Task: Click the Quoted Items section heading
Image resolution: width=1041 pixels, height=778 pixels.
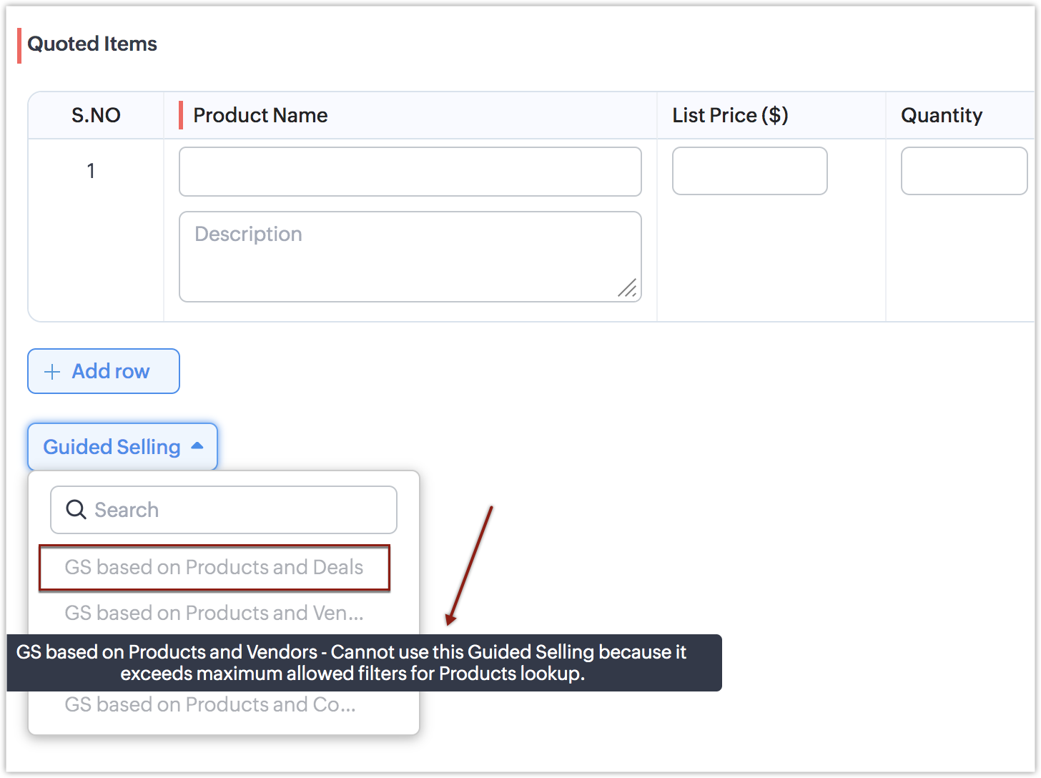Action: point(92,44)
